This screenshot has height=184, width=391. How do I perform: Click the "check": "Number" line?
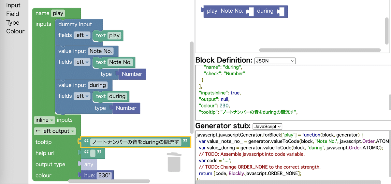pos(224,73)
